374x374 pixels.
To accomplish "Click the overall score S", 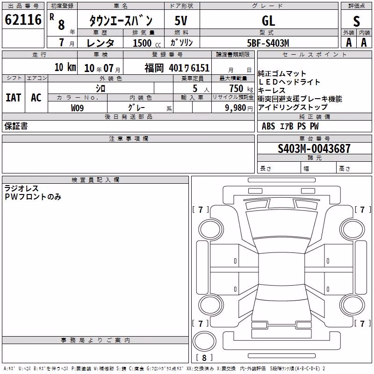I will [x=356, y=21].
